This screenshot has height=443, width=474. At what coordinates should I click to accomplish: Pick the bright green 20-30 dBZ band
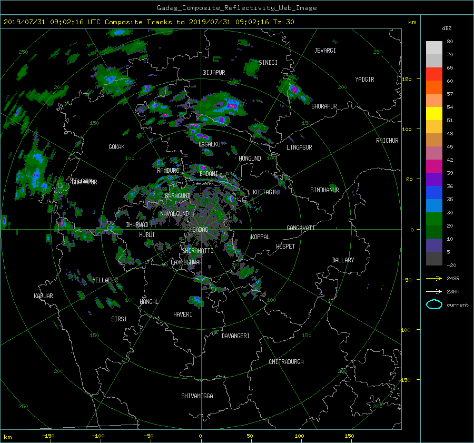point(434,219)
